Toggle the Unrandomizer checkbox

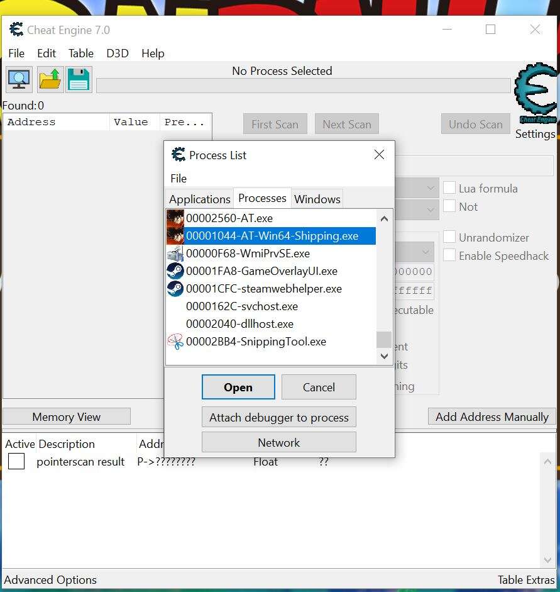point(449,238)
